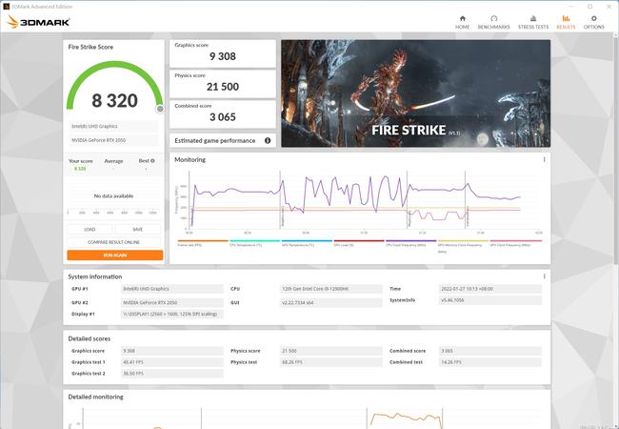This screenshot has height=429, width=619.
Task: Click the info icon next to Best
Action: click(x=152, y=161)
